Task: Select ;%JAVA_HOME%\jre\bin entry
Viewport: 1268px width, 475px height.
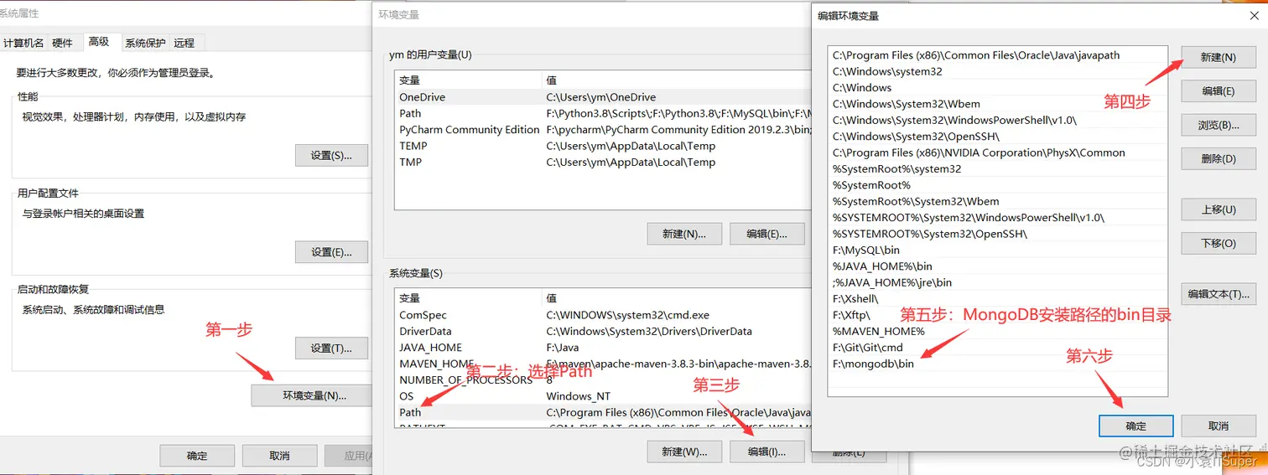Action: click(x=997, y=282)
